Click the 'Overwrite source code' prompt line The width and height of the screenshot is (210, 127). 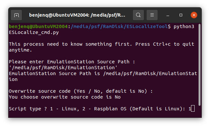tap(80, 91)
